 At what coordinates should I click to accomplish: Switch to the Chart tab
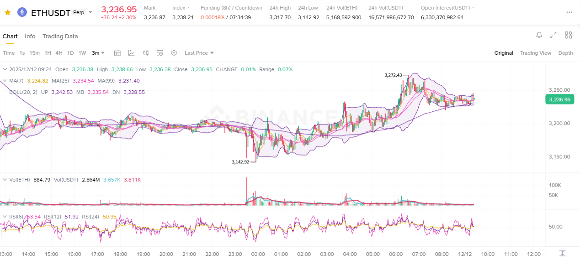click(x=10, y=36)
